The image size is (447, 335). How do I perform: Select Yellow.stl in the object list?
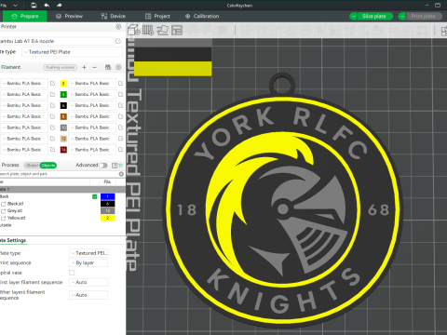[x=16, y=218]
